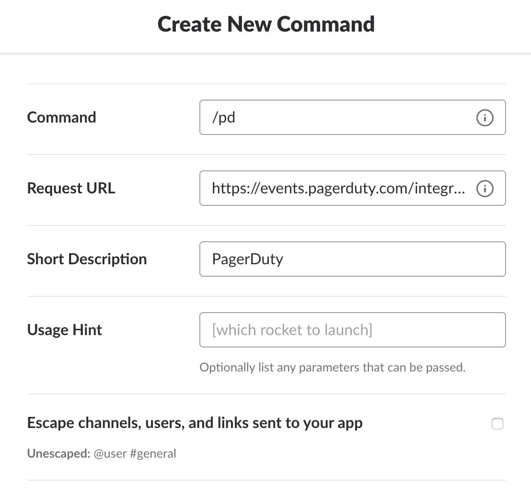Viewport: 531px width, 495px height.
Task: Click the "@user" example text
Action: coord(110,453)
